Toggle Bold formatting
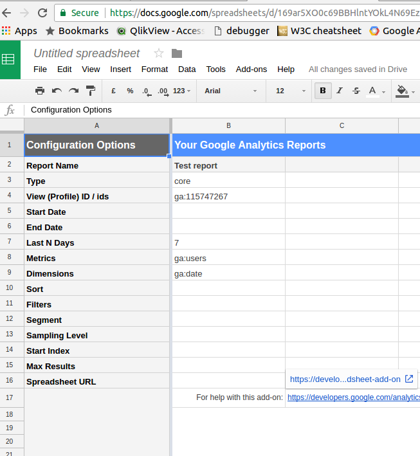This screenshot has width=420, height=456. [x=323, y=91]
